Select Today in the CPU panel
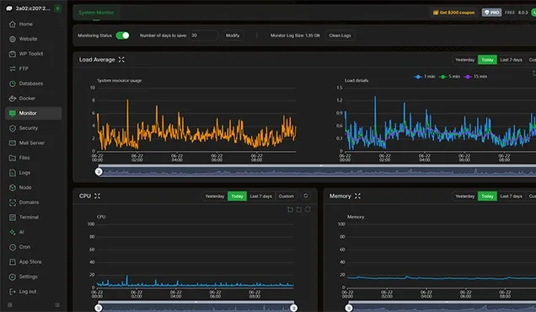The height and width of the screenshot is (312, 536). pos(237,196)
